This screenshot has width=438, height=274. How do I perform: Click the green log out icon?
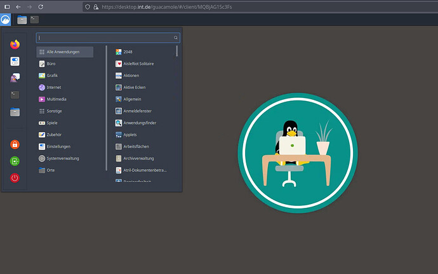click(x=15, y=161)
